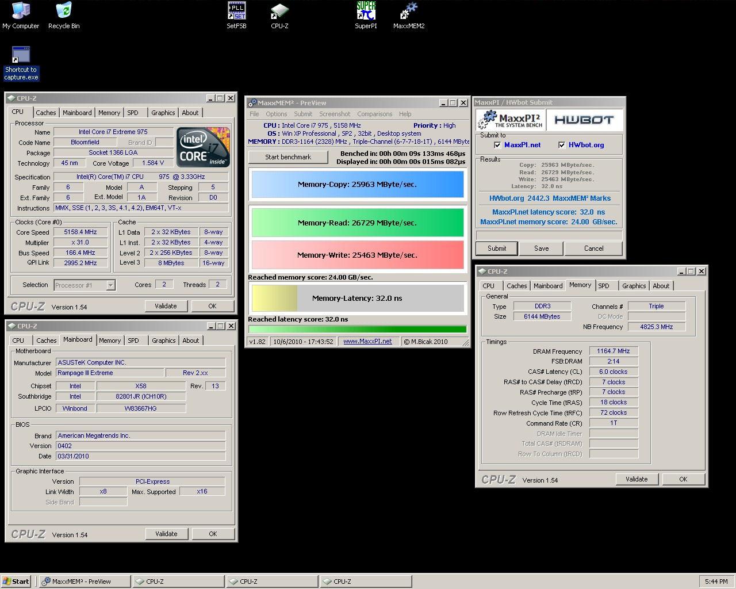Switch to About tab in CPU-Z memory window
The image size is (736, 589).
tap(661, 286)
